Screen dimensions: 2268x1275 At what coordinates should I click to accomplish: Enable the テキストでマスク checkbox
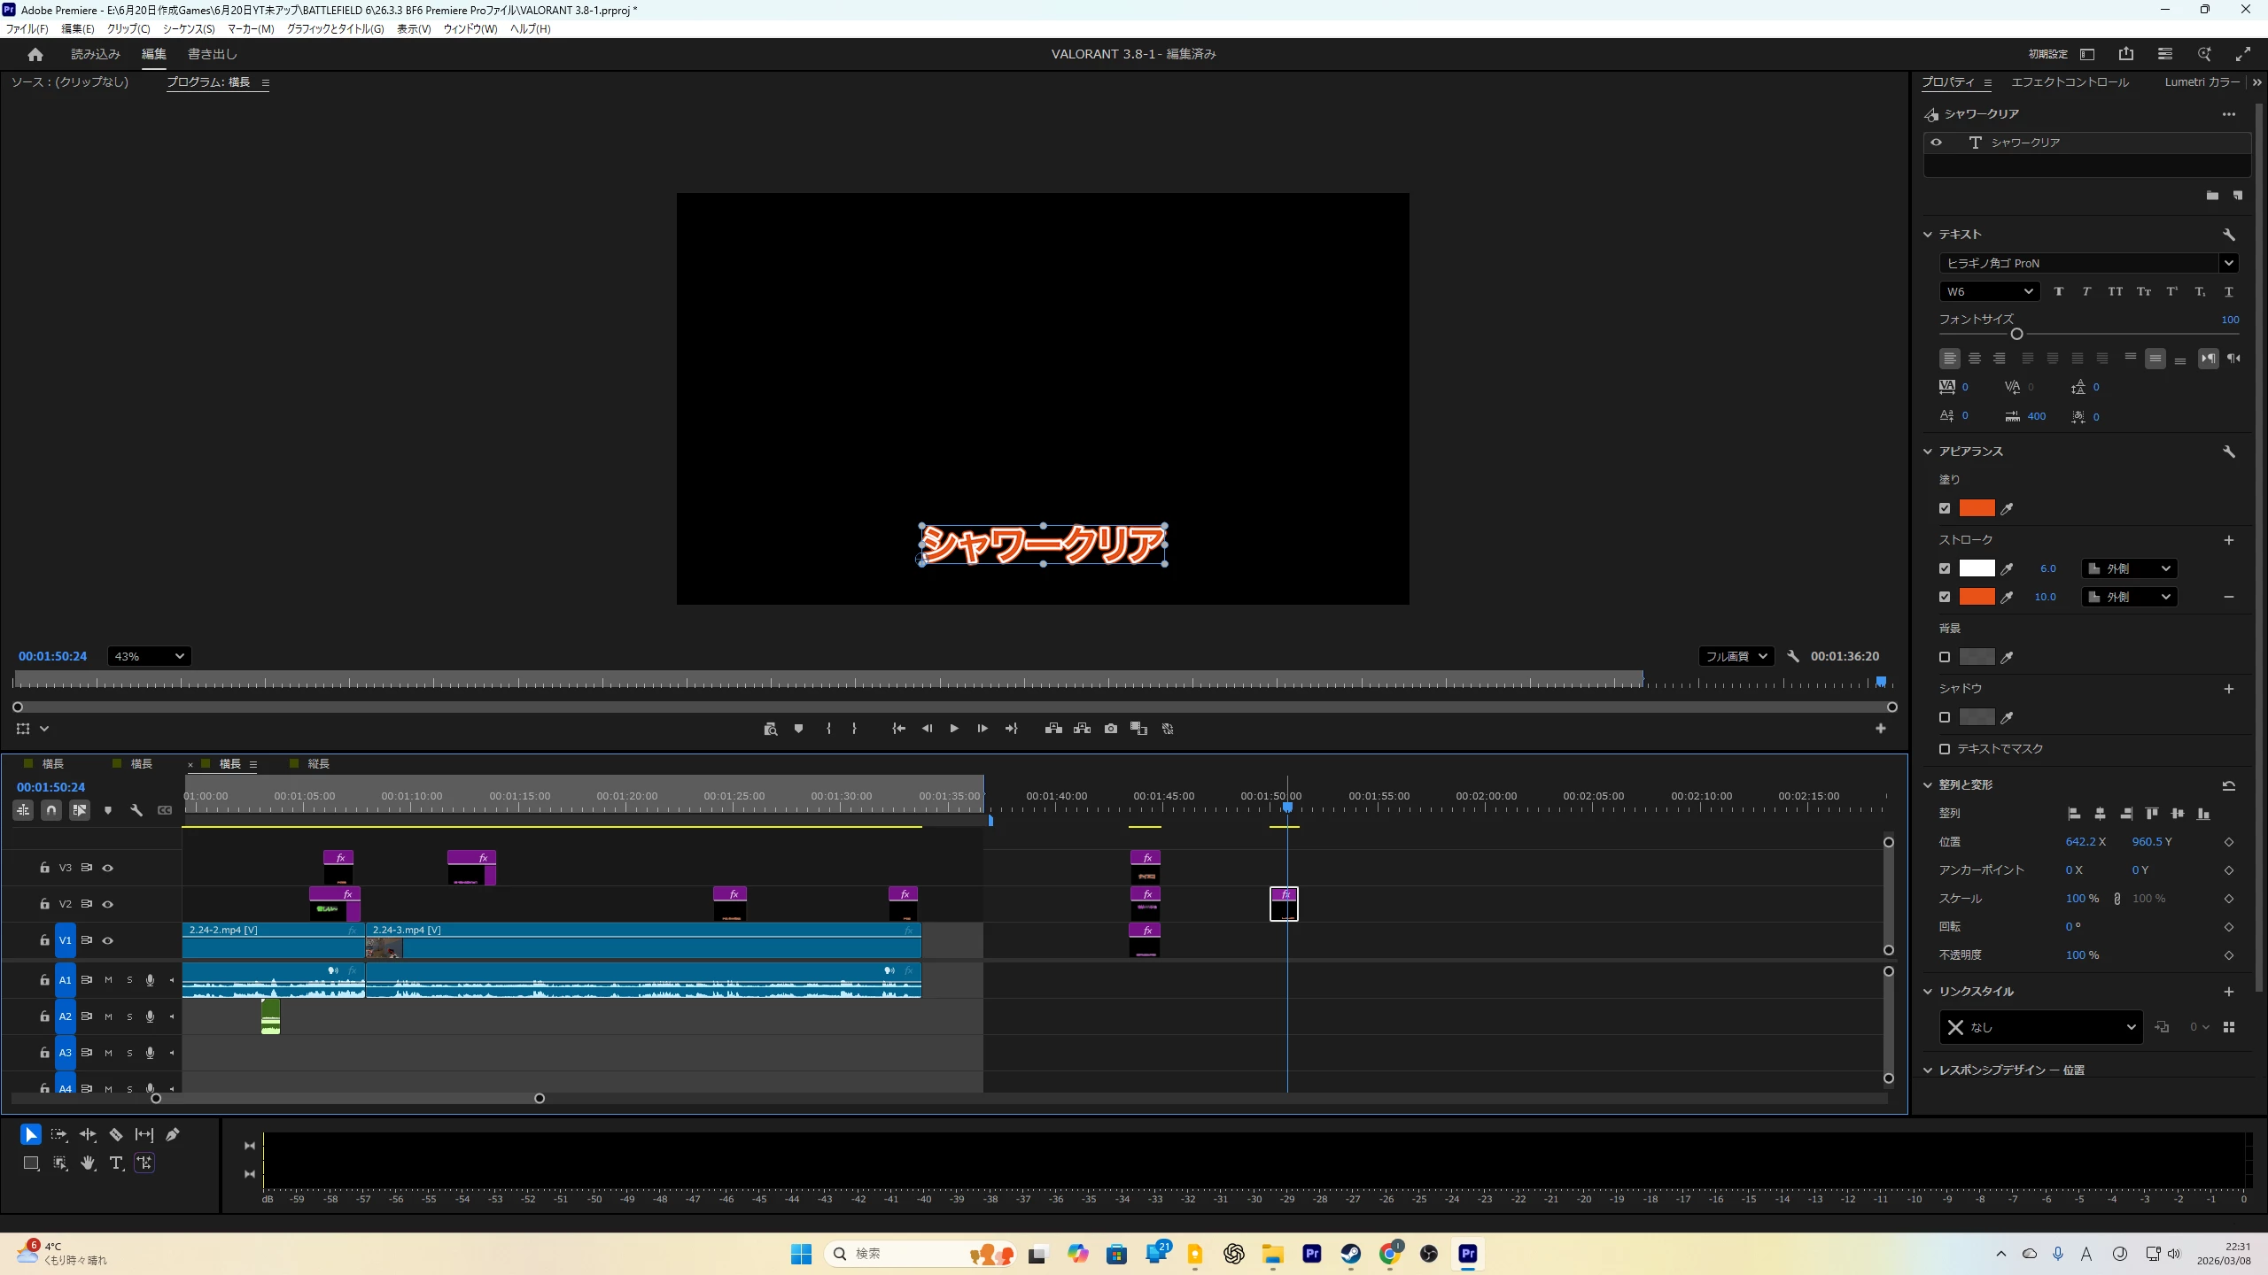click(x=1945, y=749)
